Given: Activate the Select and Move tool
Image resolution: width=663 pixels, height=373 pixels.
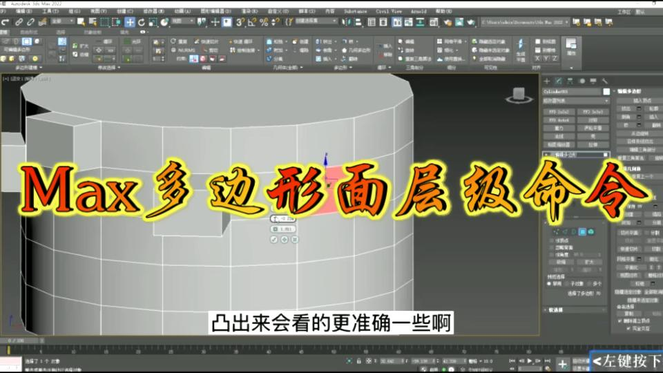Looking at the screenshot, I should click(130, 22).
